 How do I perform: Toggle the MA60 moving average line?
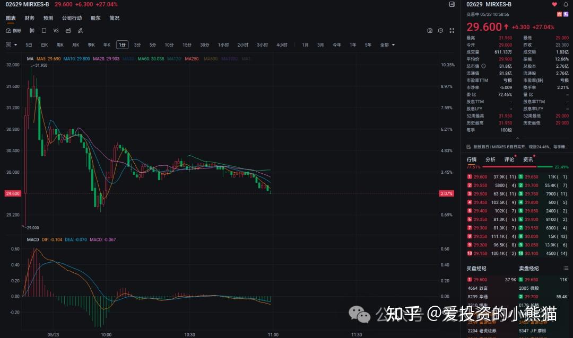point(142,60)
